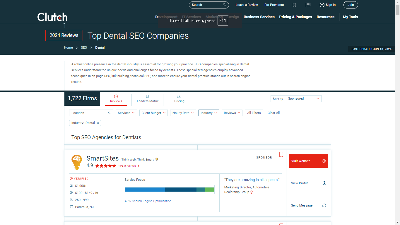This screenshot has height=225, width=400.
Task: Click the scrollbar up arrow
Action: pyautogui.click(x=397, y=2)
